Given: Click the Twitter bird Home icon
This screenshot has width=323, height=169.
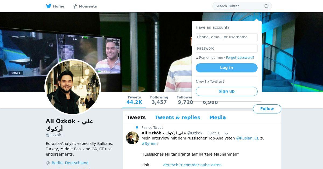Looking at the screenshot, I should [48, 6].
